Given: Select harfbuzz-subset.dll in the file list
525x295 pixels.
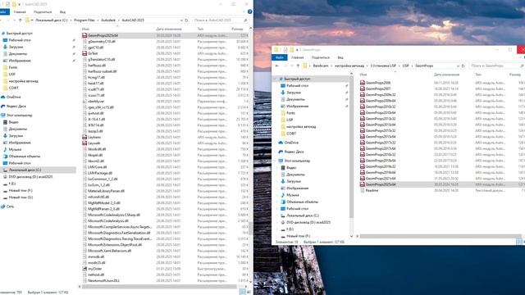Looking at the screenshot, I should (x=102, y=71).
